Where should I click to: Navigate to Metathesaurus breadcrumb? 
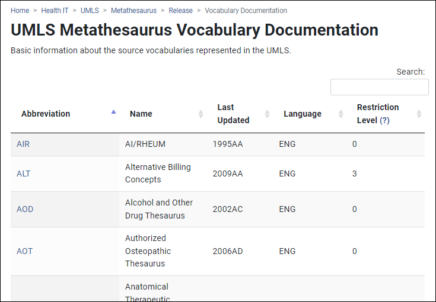pyautogui.click(x=133, y=11)
